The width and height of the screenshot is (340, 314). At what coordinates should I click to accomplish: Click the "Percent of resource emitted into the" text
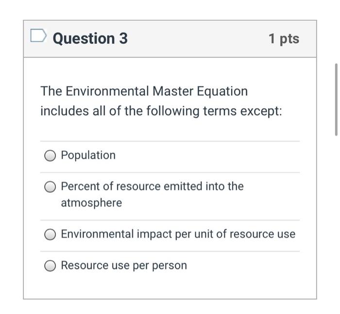152,186
